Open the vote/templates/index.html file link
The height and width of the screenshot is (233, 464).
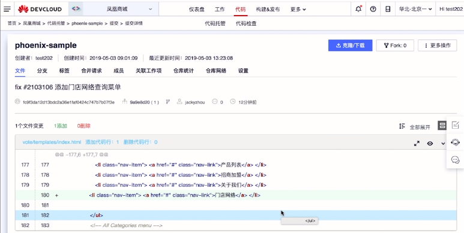point(52,142)
